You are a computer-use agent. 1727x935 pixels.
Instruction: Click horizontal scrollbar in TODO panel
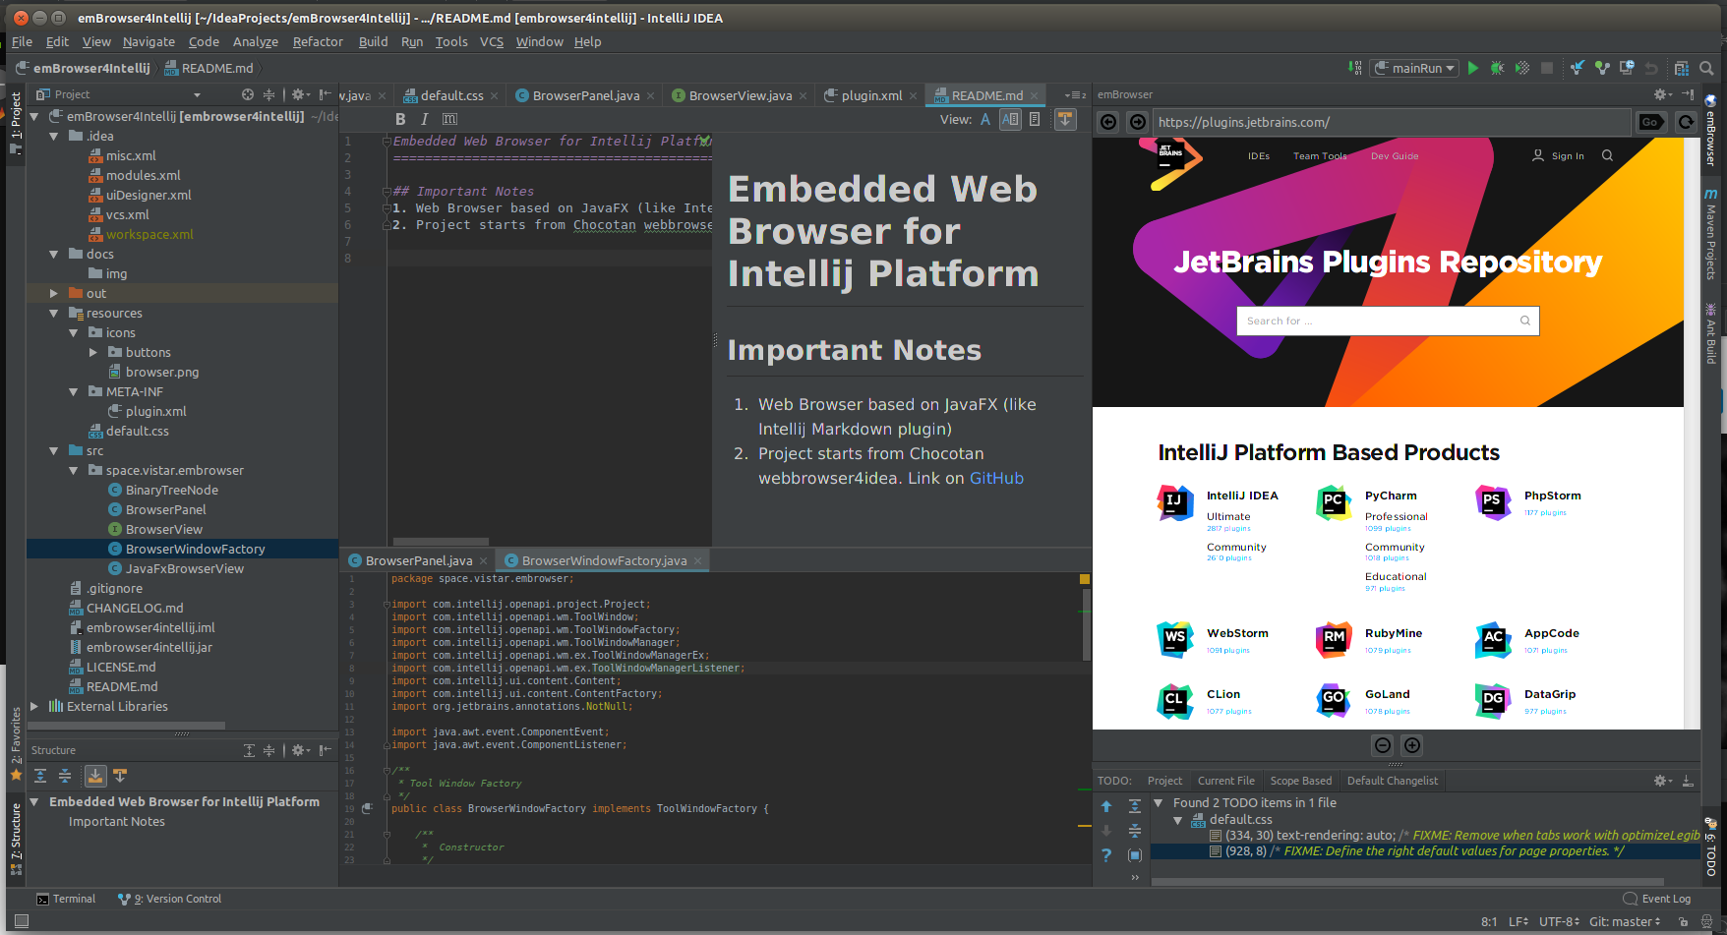[1408, 882]
